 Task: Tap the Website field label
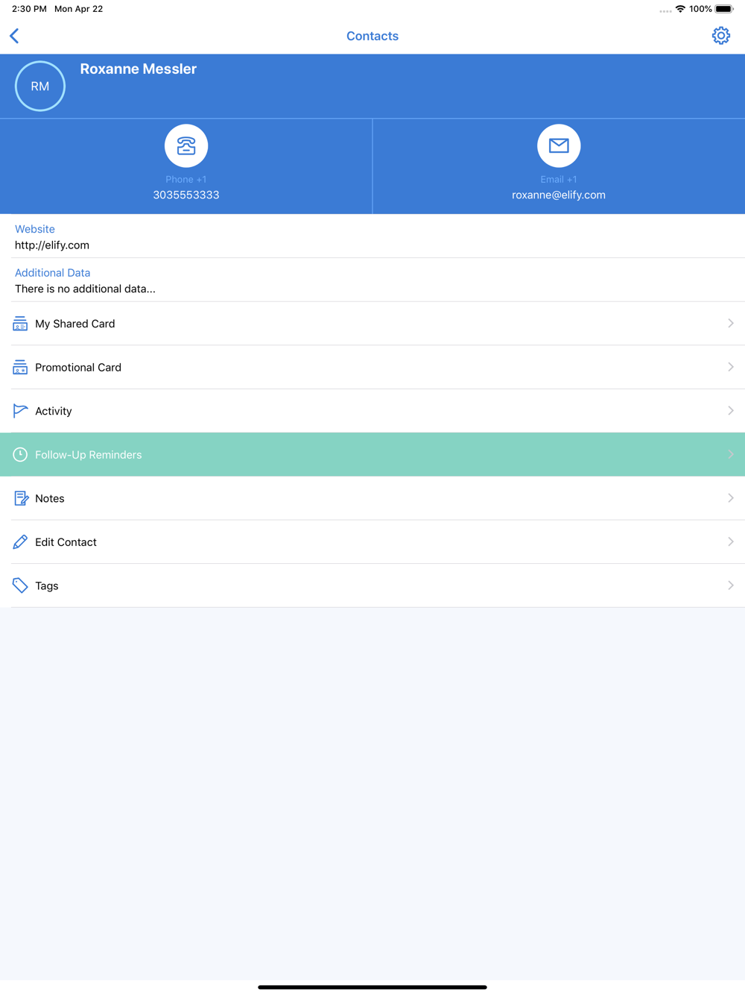pos(35,229)
